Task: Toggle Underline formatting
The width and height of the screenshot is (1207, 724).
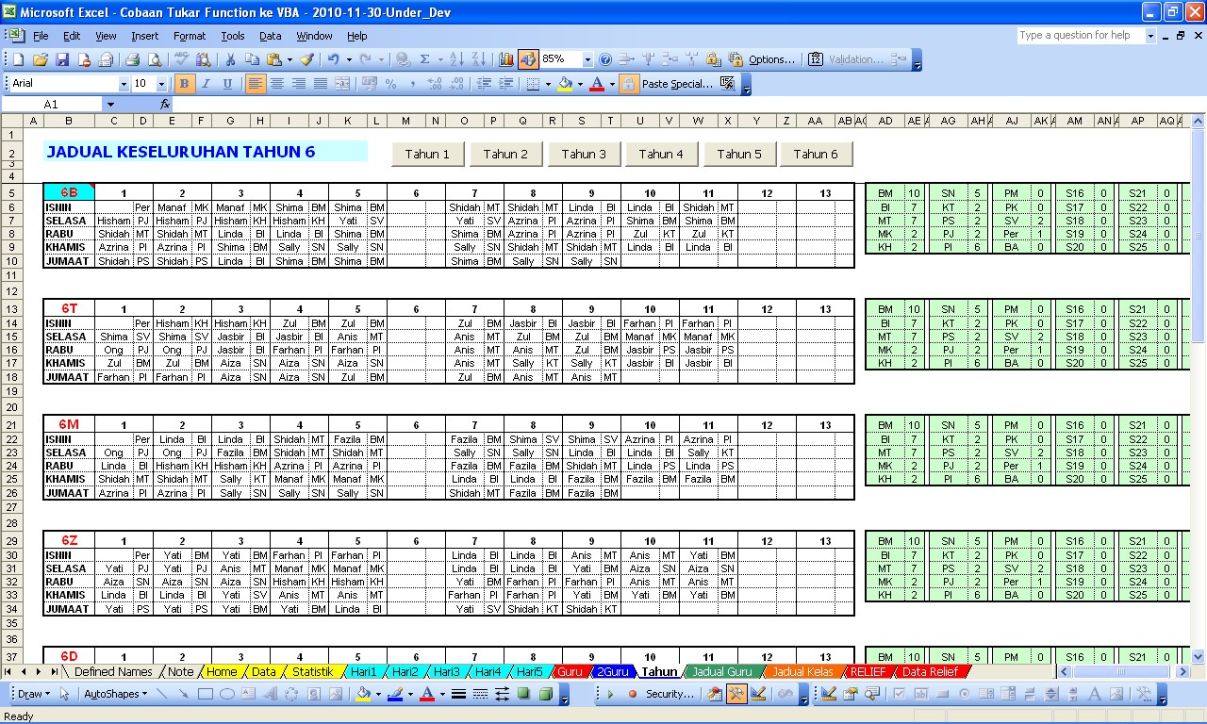Action: [227, 84]
